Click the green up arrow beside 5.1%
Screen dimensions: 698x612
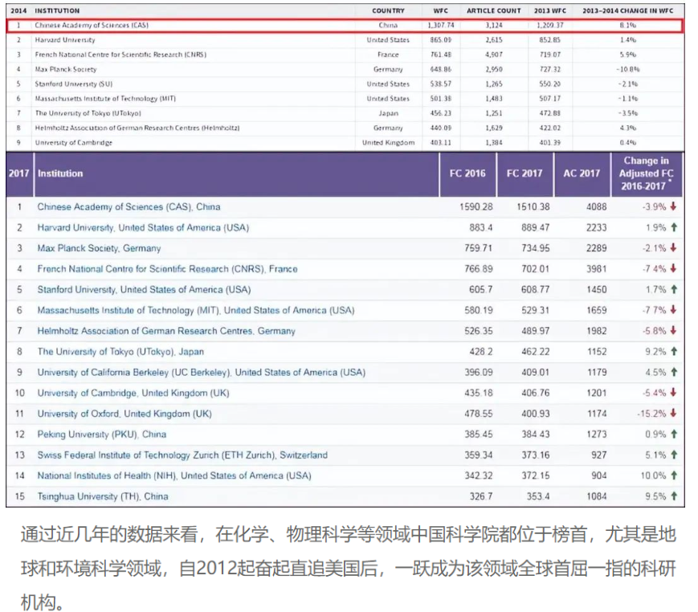(x=674, y=455)
